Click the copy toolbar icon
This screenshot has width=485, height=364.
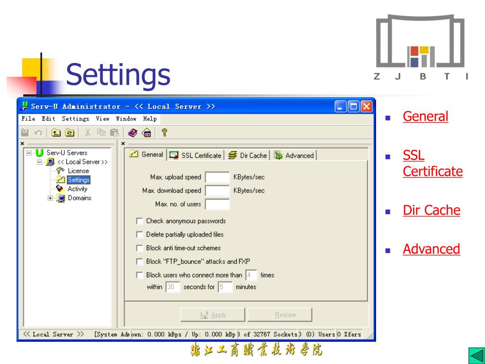pos(101,133)
